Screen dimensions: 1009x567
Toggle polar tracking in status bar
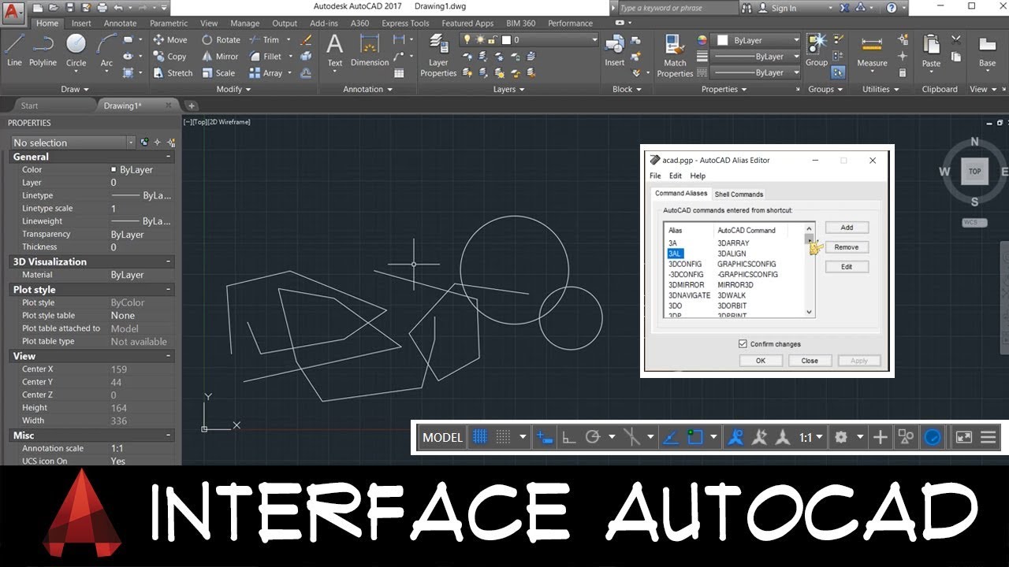tap(593, 437)
